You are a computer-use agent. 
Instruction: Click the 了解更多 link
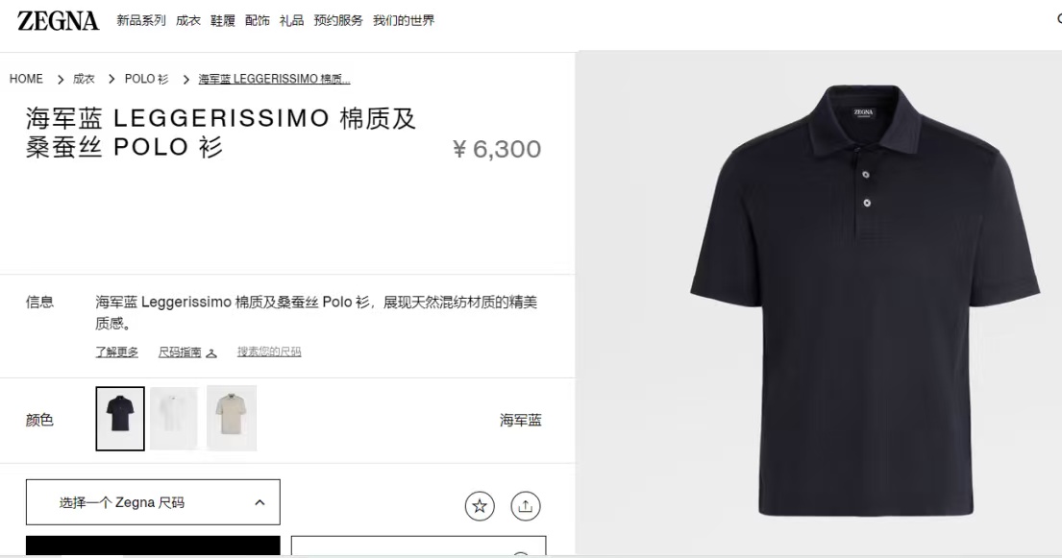point(116,352)
